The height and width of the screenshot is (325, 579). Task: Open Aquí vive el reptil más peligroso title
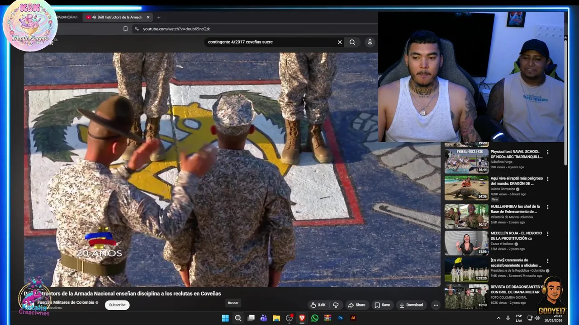click(x=517, y=181)
